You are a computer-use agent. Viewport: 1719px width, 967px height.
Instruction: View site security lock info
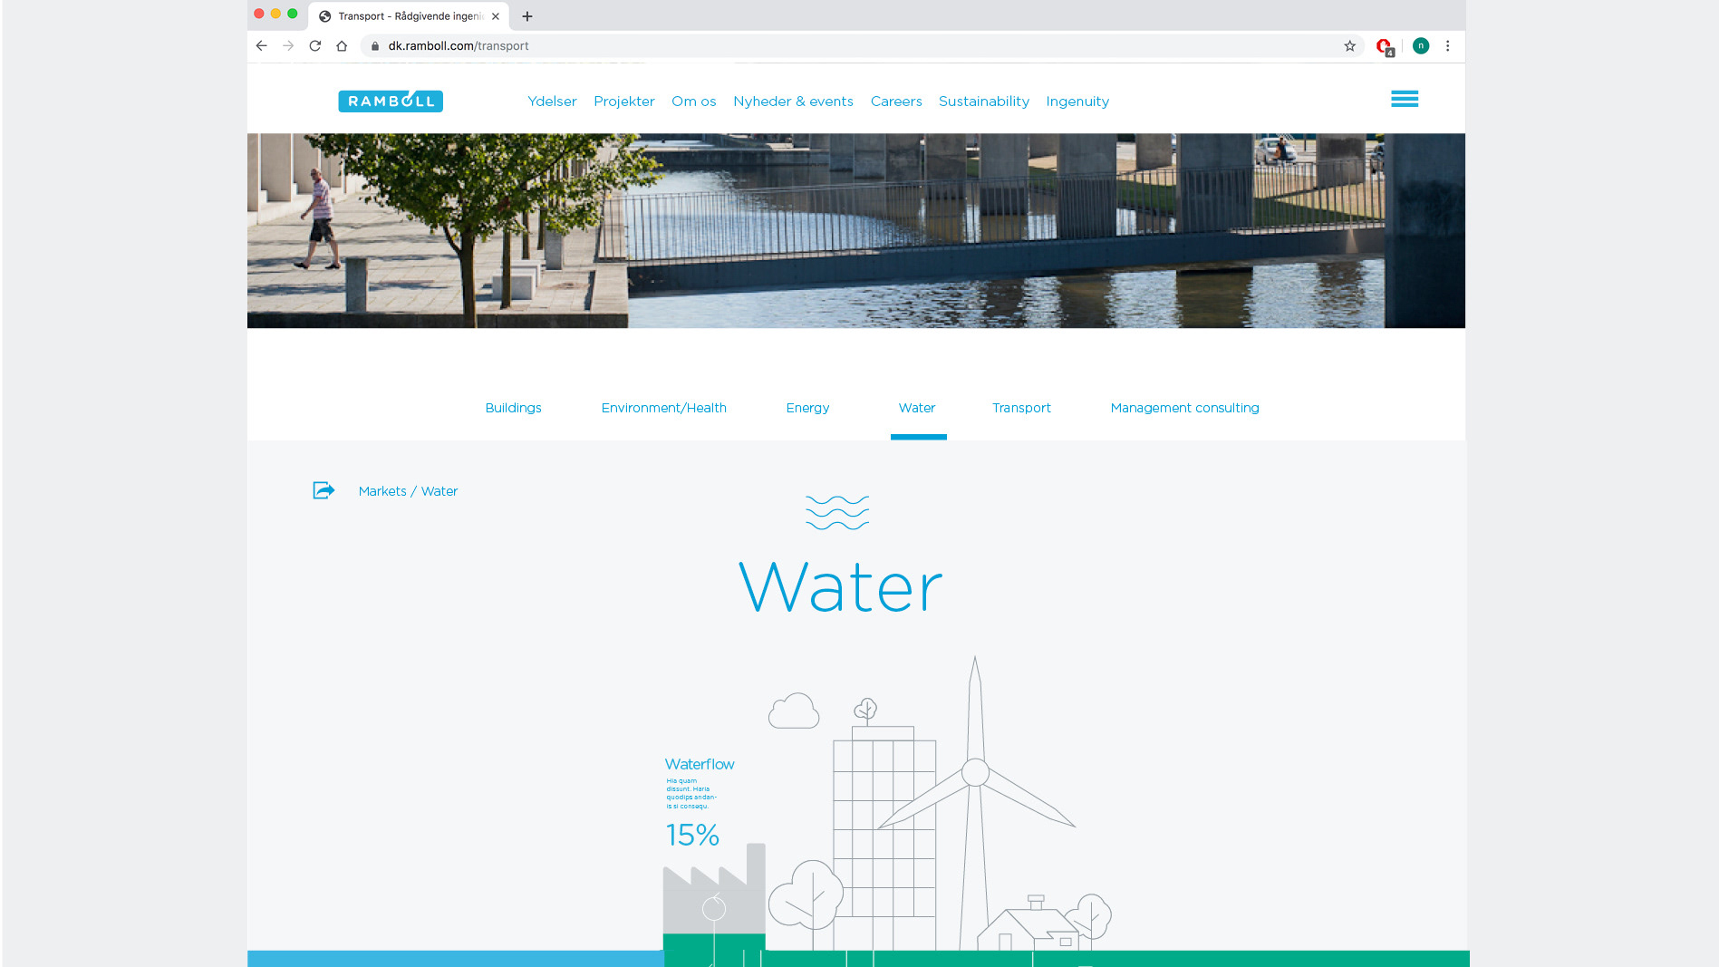pyautogui.click(x=375, y=46)
